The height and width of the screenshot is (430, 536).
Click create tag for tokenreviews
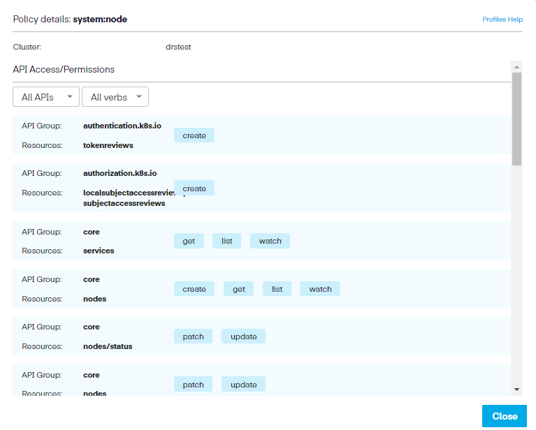pos(194,135)
